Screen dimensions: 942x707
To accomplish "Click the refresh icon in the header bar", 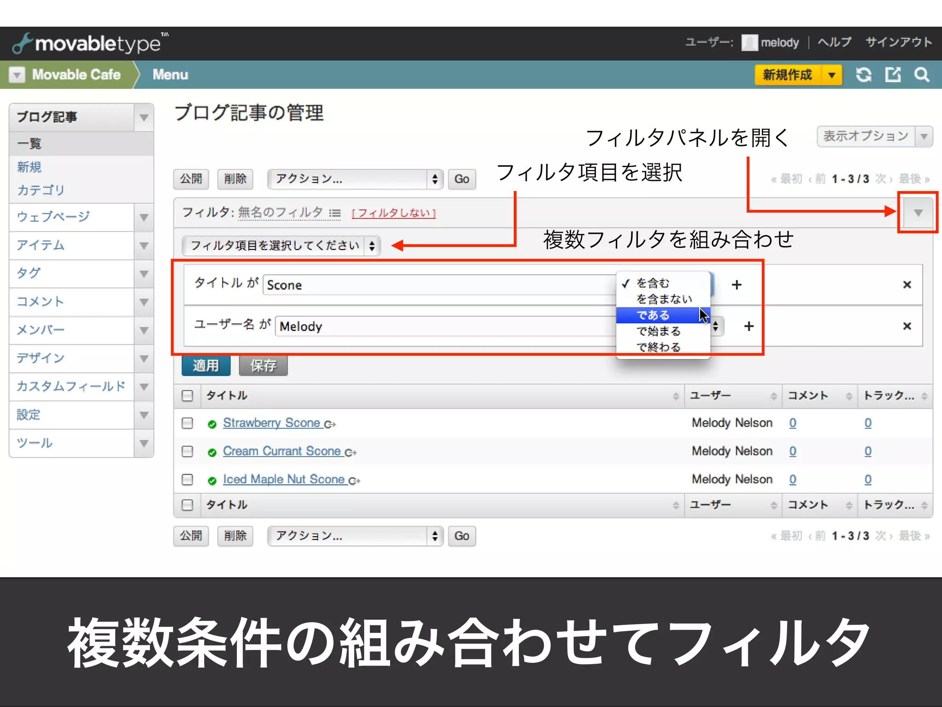I will (x=863, y=75).
